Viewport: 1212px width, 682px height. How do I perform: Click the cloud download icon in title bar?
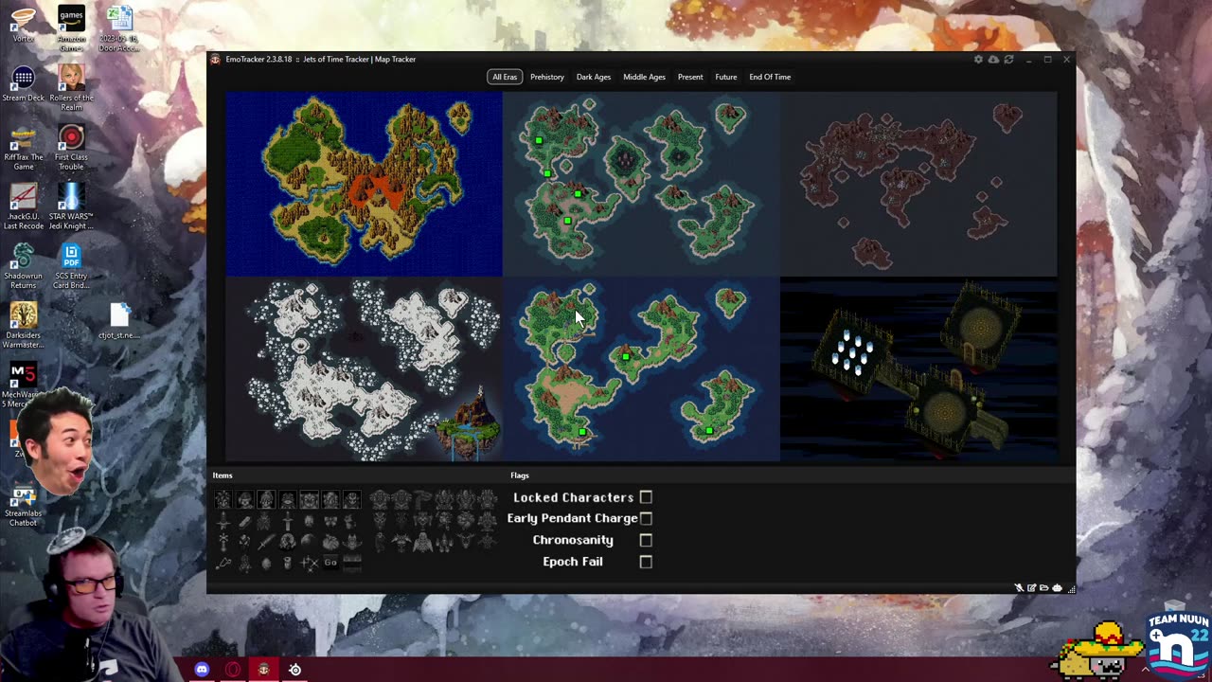(993, 60)
